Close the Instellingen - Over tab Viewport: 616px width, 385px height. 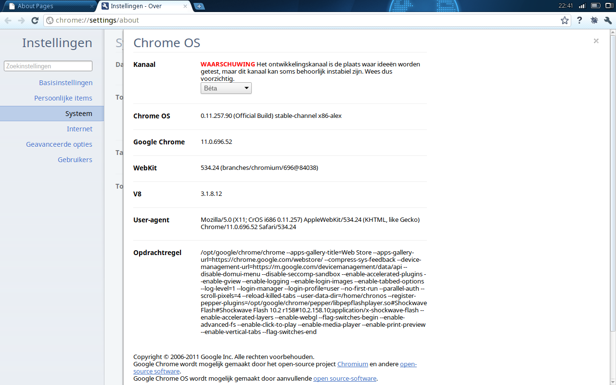185,6
